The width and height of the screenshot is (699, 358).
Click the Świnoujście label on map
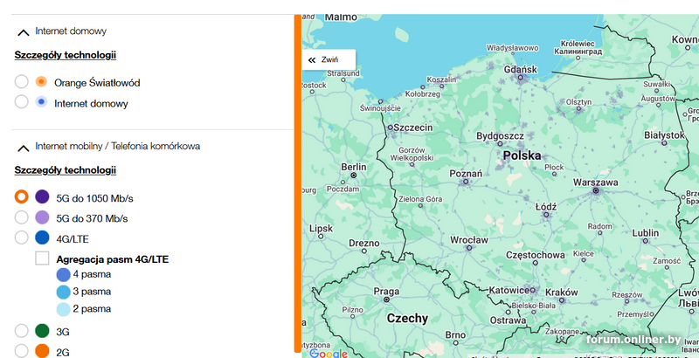[380, 108]
